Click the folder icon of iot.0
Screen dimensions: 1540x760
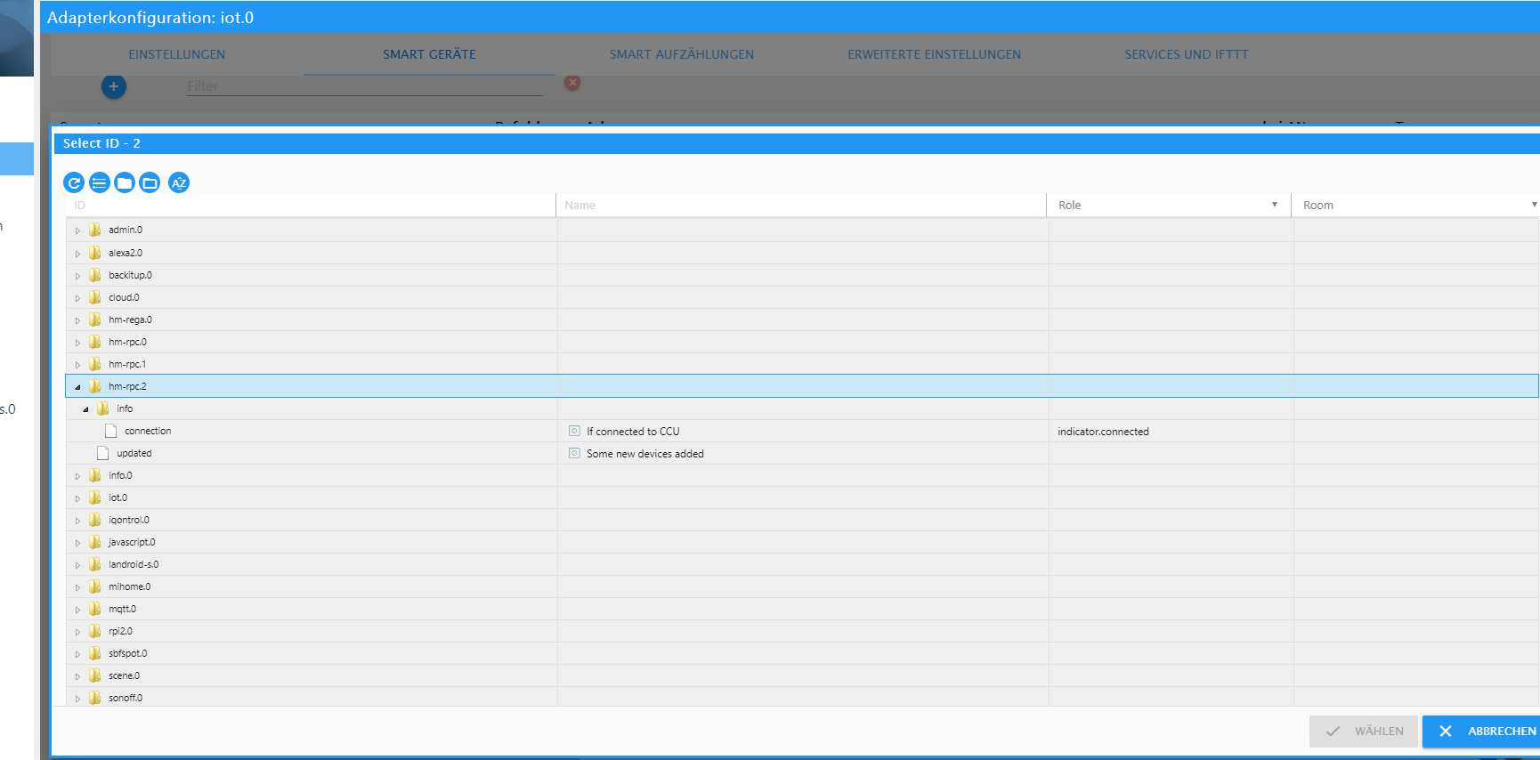(x=95, y=497)
